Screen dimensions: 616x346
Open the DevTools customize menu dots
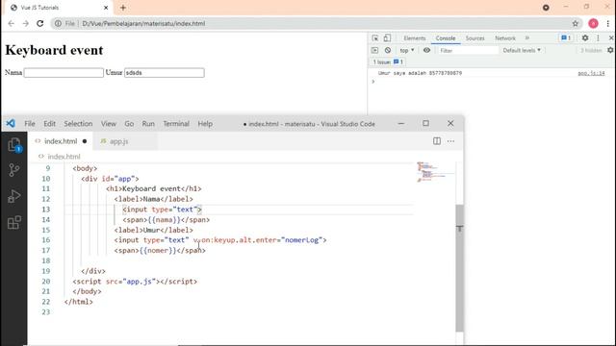[598, 38]
